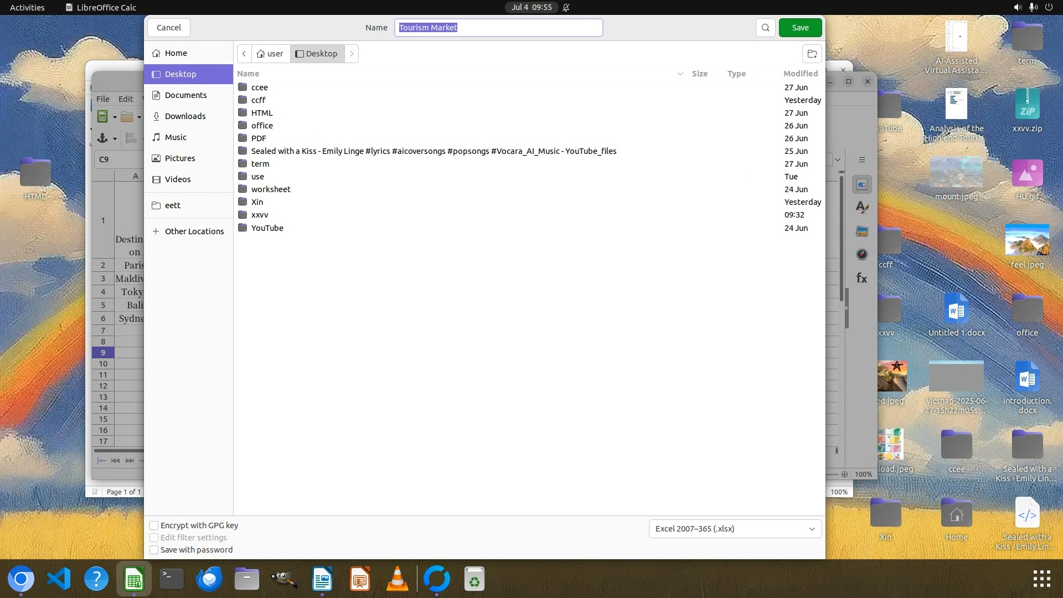
Task: Click the Tourism Market name field
Action: (x=498, y=28)
